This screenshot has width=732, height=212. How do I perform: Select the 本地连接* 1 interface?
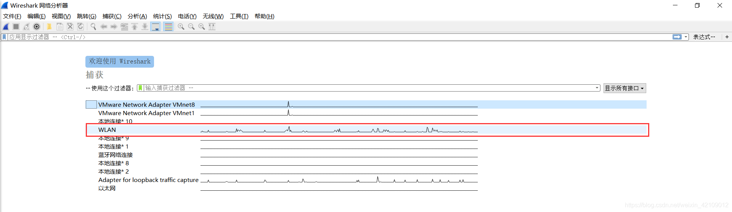tap(366, 146)
